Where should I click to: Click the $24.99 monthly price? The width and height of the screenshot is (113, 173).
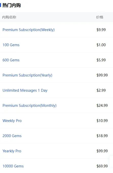[102, 106]
